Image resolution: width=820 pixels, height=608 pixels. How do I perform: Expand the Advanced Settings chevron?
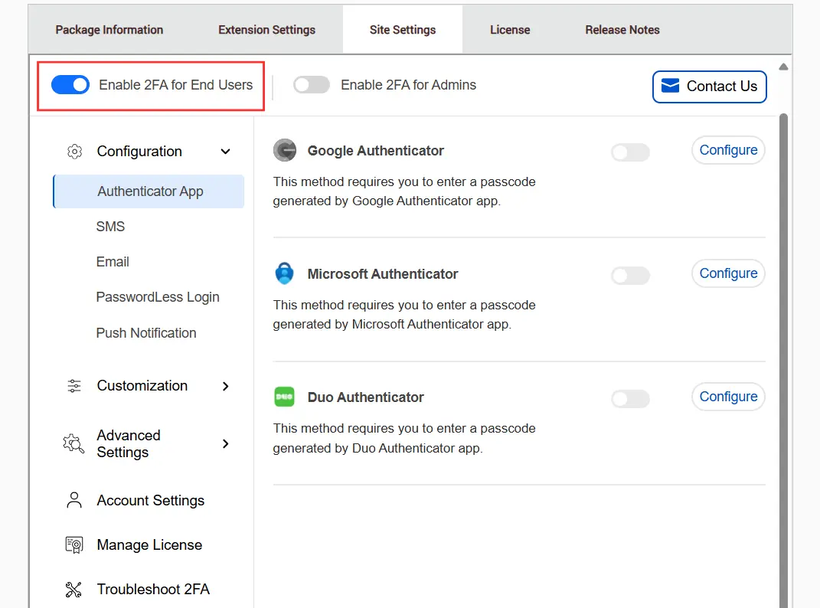click(x=225, y=443)
